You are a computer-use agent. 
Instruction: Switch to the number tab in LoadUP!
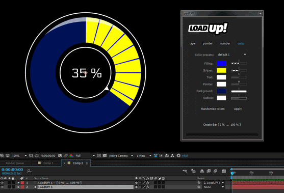(225, 44)
